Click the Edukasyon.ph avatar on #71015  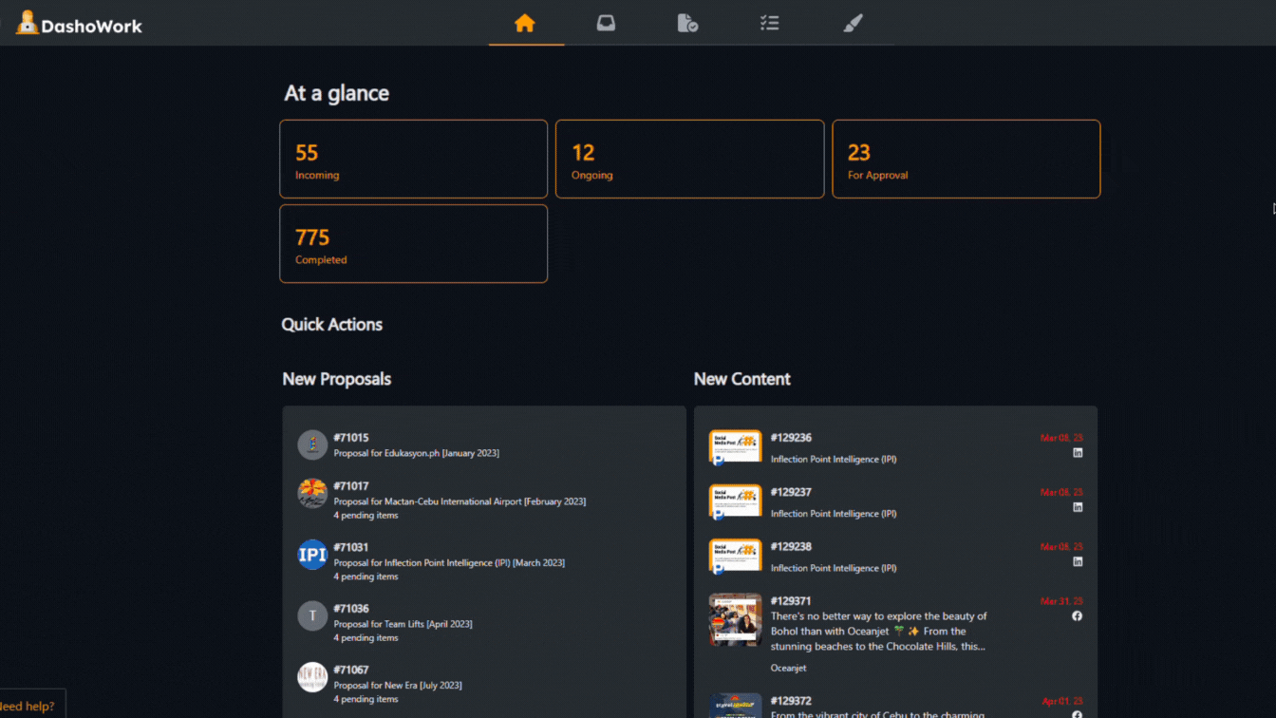(x=312, y=444)
